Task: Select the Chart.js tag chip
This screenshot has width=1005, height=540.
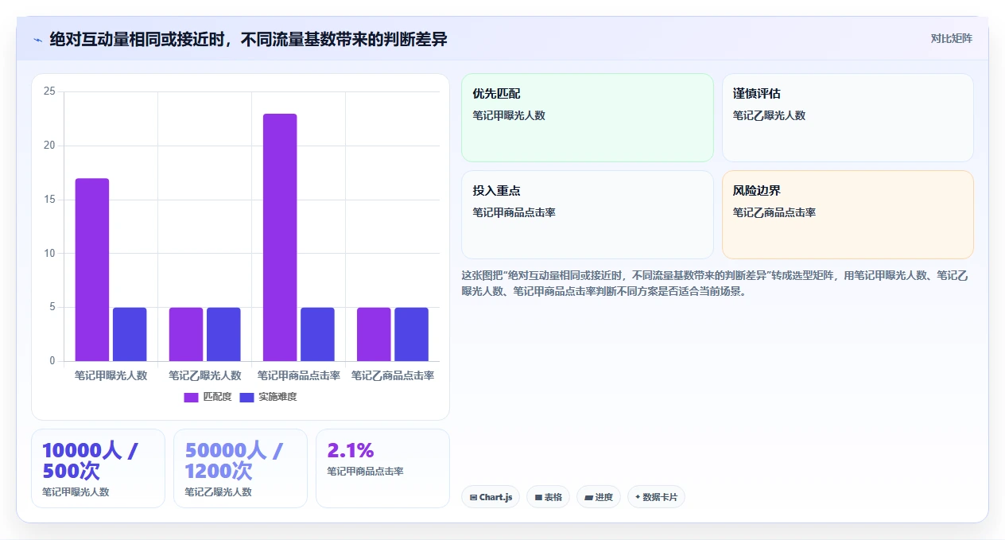Action: pyautogui.click(x=491, y=497)
